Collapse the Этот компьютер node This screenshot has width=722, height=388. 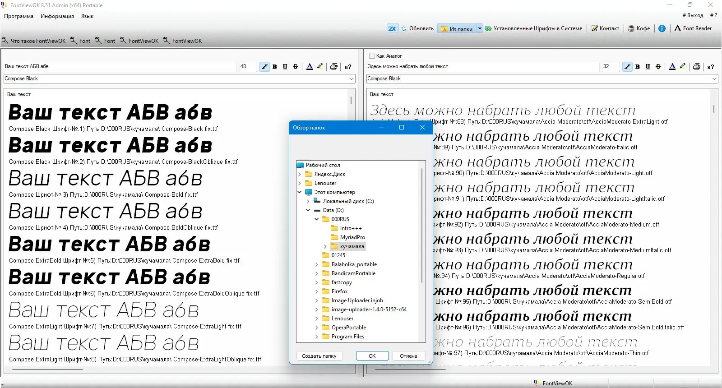pos(300,192)
